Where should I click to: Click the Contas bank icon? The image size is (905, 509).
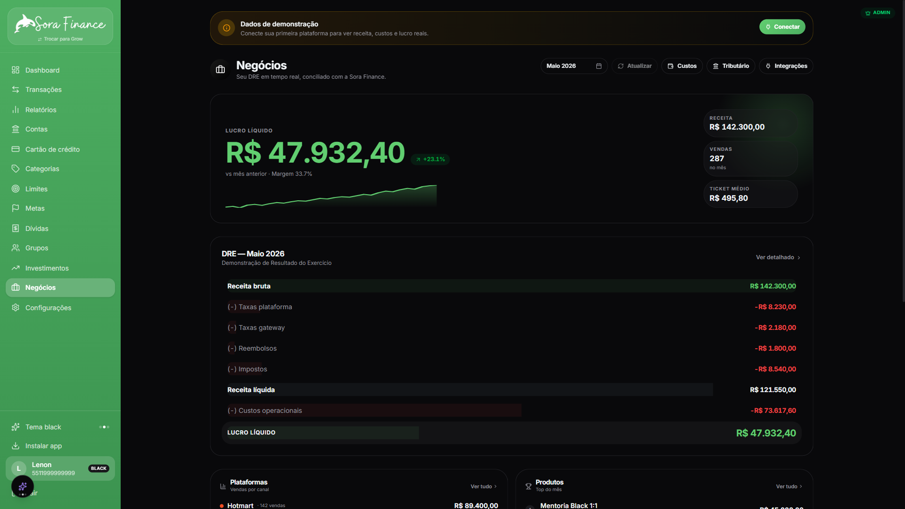[16, 129]
